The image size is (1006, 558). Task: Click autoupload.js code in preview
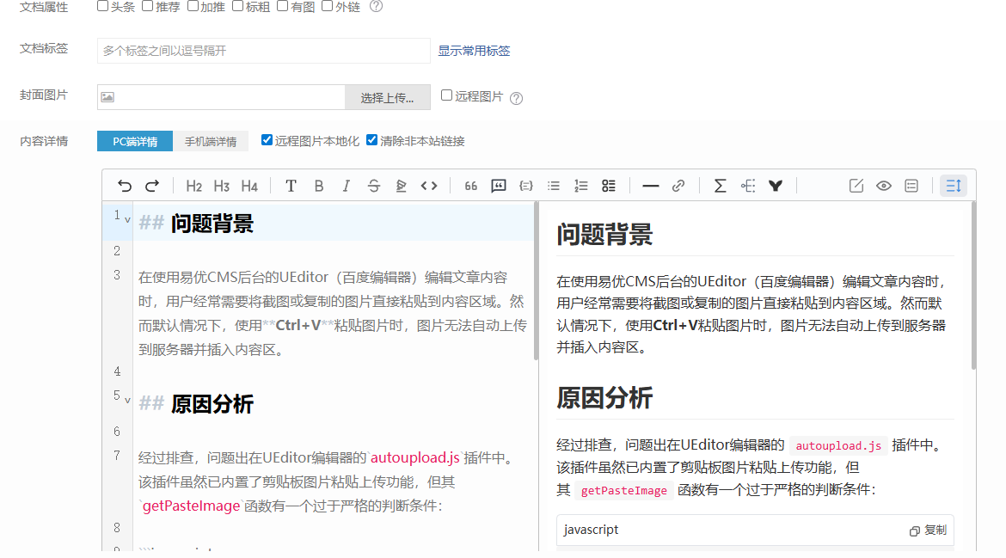click(838, 445)
